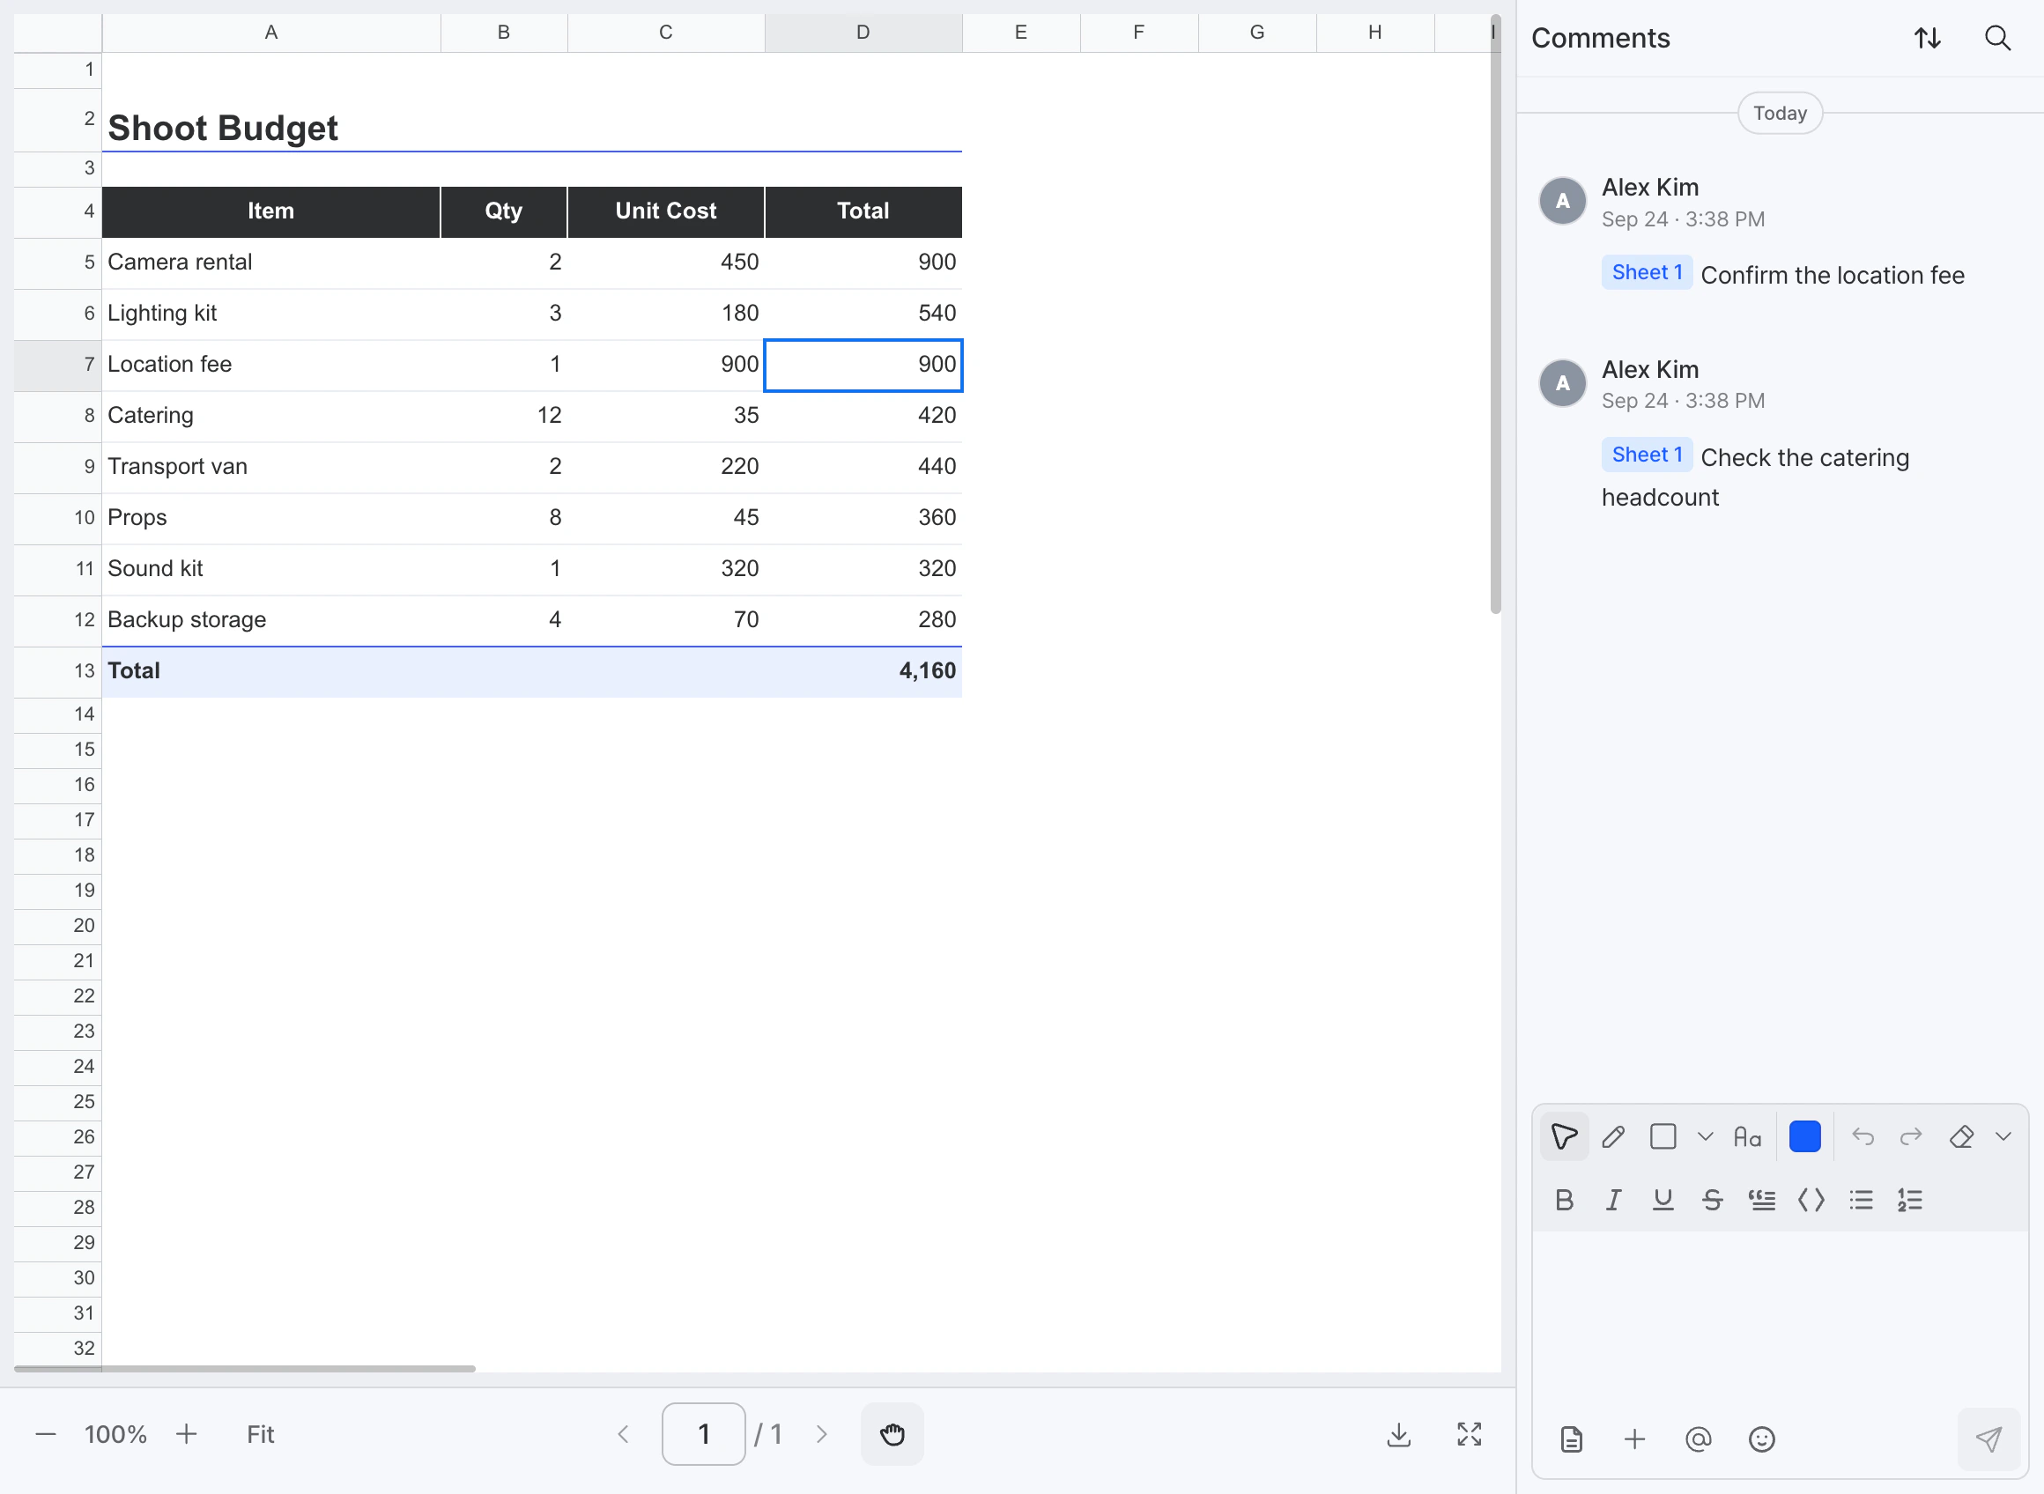Attach a document to the comment

pos(1572,1439)
